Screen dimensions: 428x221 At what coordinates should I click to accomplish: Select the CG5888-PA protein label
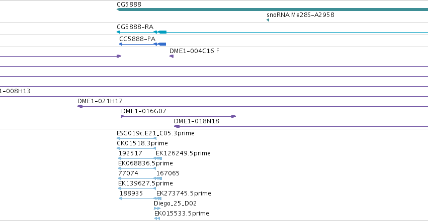(x=137, y=39)
